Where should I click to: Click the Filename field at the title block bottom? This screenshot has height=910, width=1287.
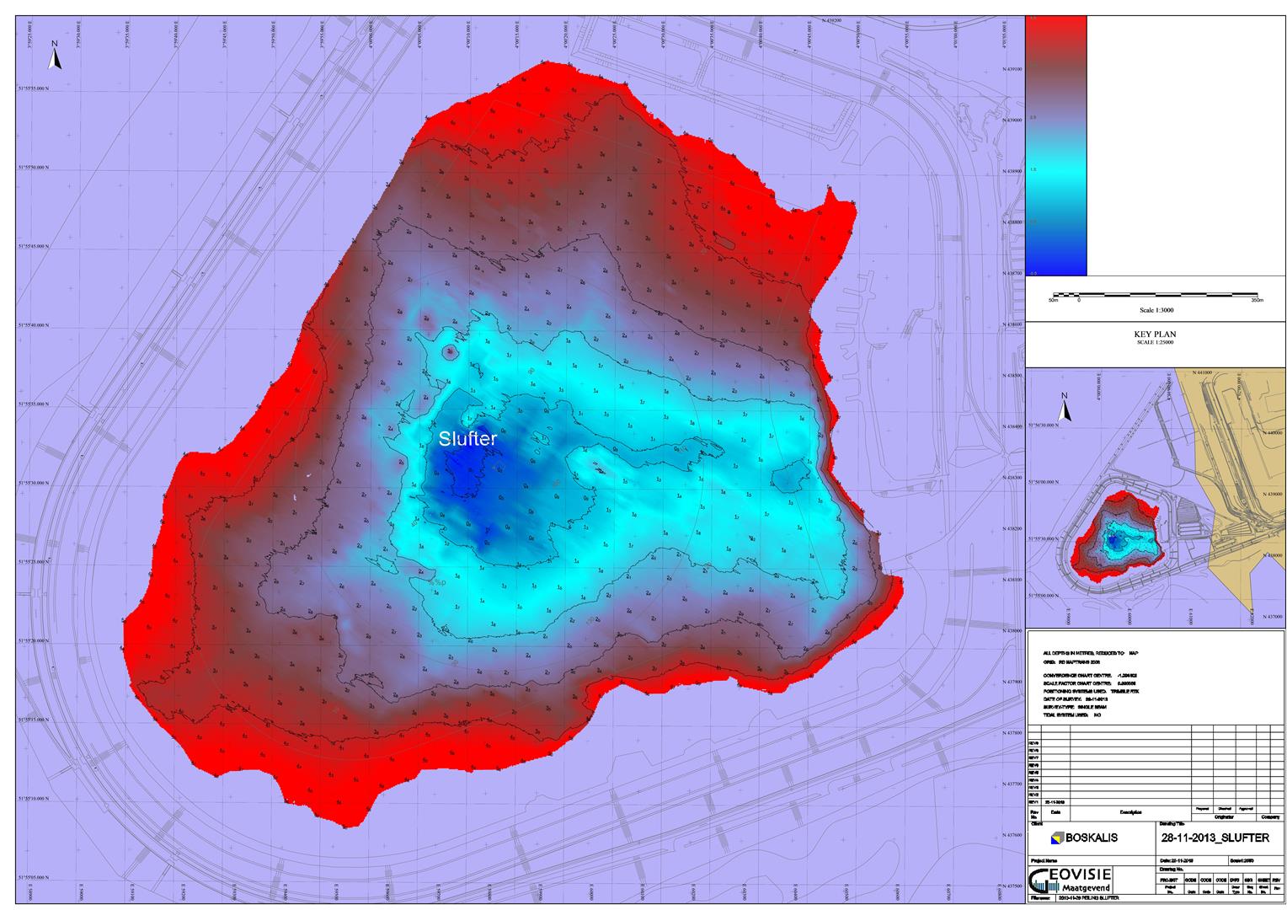[x=1087, y=900]
